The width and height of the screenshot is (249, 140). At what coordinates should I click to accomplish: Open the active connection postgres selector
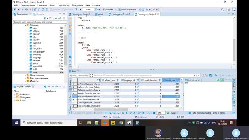(109, 9)
